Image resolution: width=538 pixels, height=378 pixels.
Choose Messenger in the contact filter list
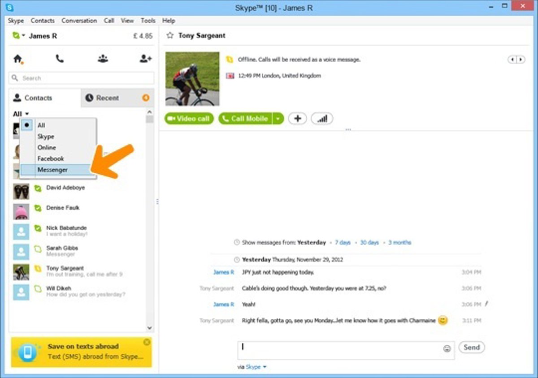click(52, 170)
